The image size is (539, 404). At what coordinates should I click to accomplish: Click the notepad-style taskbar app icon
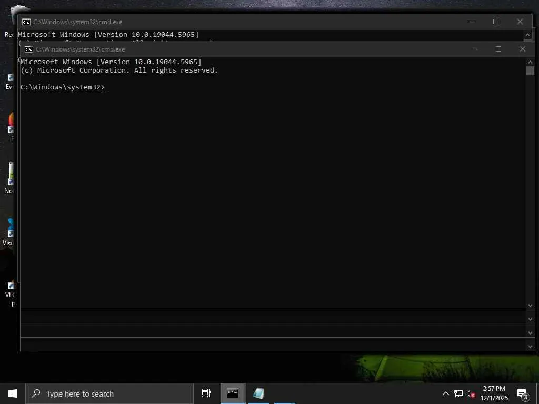(x=258, y=393)
